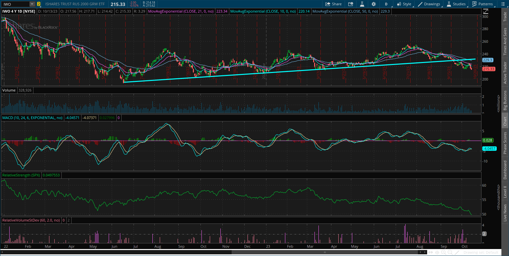Click the horizontal compress arrows icon at bottom
The height and width of the screenshot is (256, 509).
coord(430,252)
